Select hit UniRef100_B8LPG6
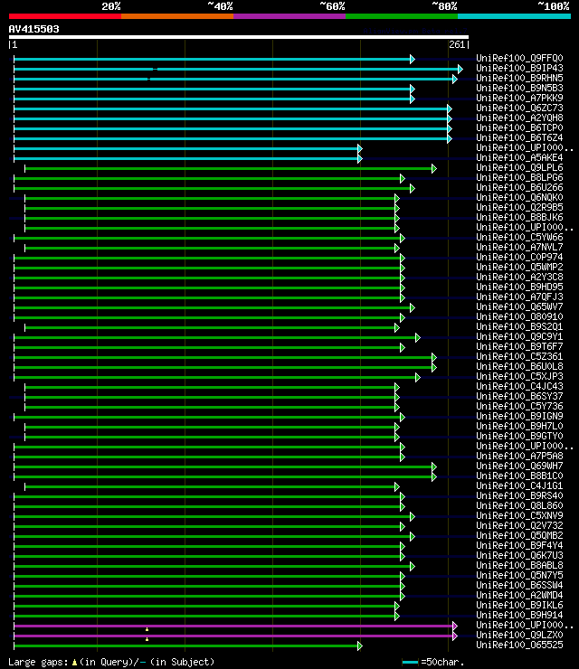 pyautogui.click(x=519, y=177)
